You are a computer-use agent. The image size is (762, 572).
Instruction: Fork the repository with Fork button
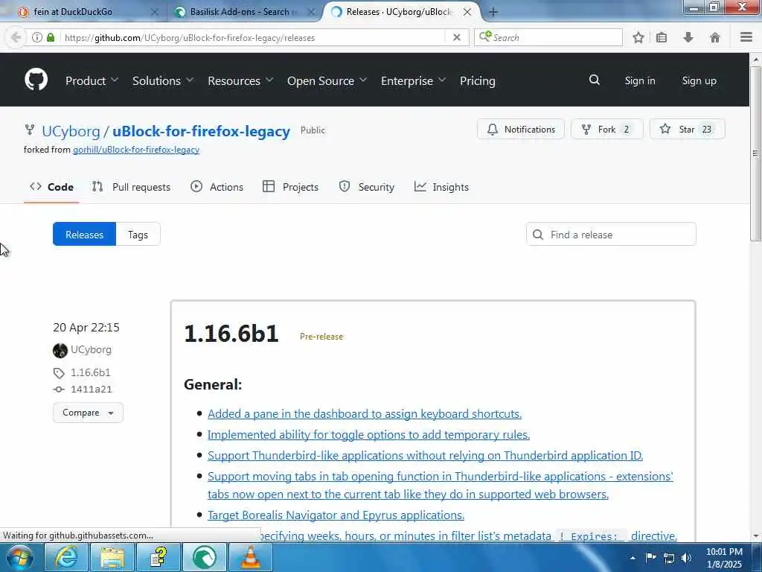point(607,130)
